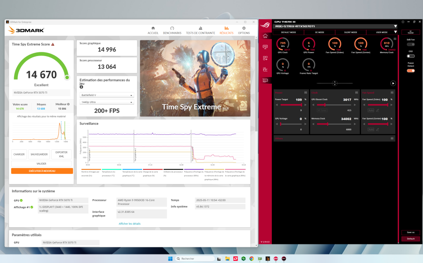The height and width of the screenshot is (263, 423).
Task: Decrease Memory Clock with left arrow
Action: [313, 124]
